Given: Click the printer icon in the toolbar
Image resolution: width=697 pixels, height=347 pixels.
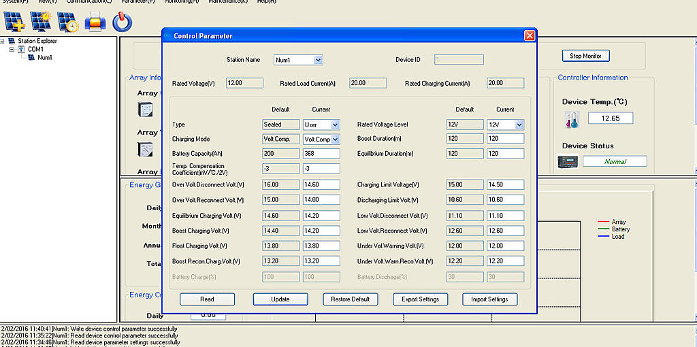Looking at the screenshot, I should pos(95,22).
